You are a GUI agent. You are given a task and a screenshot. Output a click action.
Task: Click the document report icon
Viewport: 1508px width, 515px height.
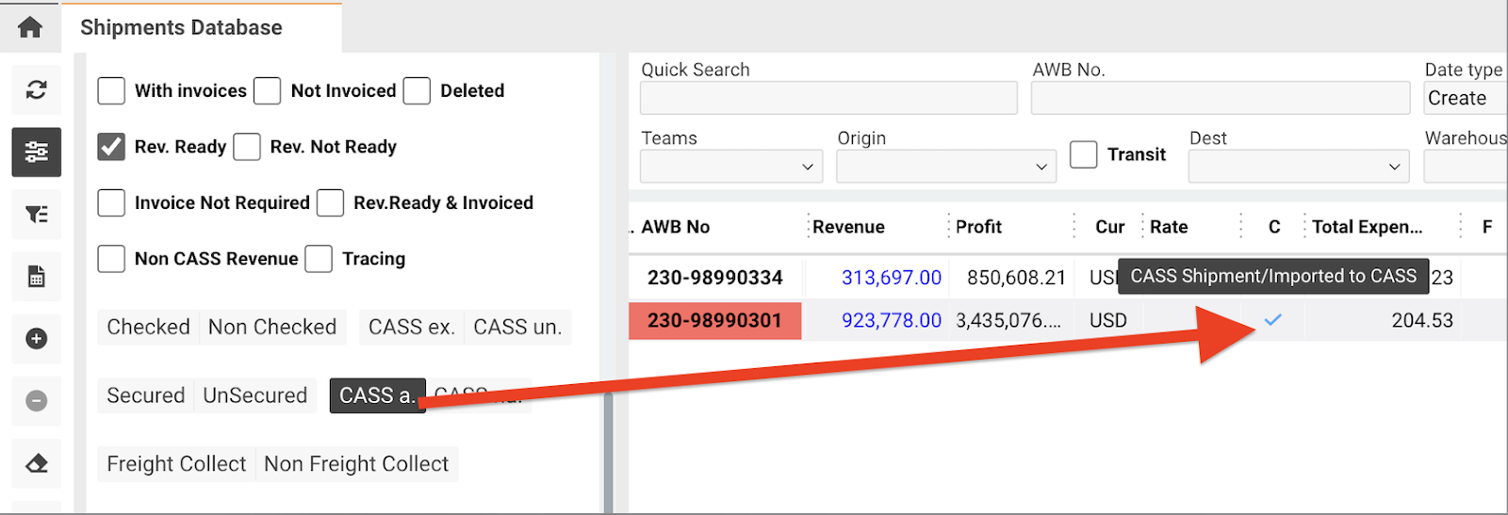click(37, 277)
